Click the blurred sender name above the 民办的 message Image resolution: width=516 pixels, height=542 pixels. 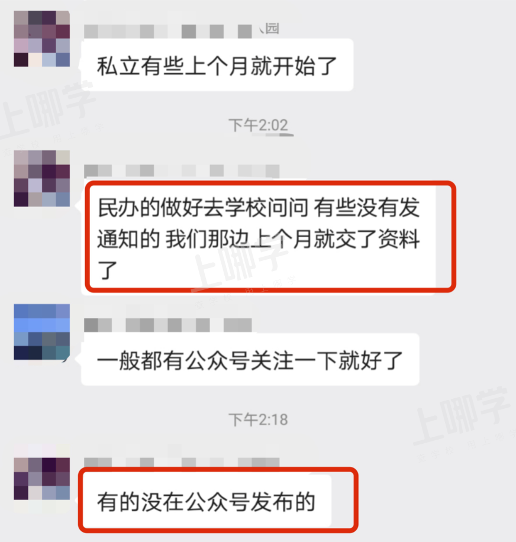tap(182, 171)
